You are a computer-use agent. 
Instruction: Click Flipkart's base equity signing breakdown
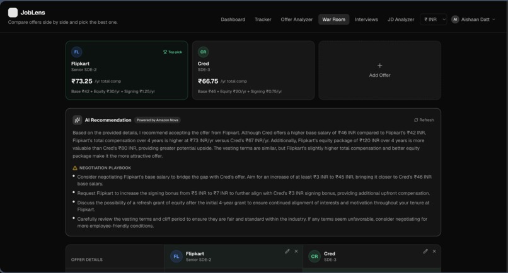[113, 92]
